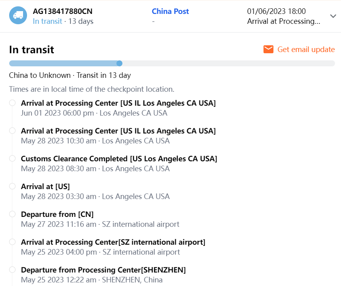The height and width of the screenshot is (286, 341).
Task: Click the In transit status label
Action: [x=47, y=21]
